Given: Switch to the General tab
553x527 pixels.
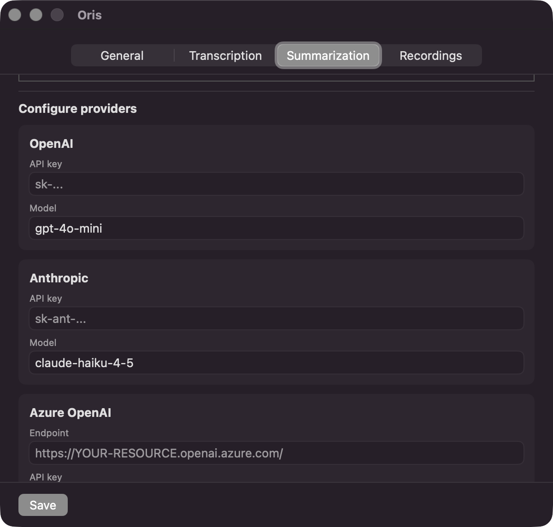Looking at the screenshot, I should 122,56.
